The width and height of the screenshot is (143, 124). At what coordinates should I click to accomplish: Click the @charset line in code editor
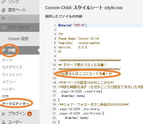[x=73, y=25]
